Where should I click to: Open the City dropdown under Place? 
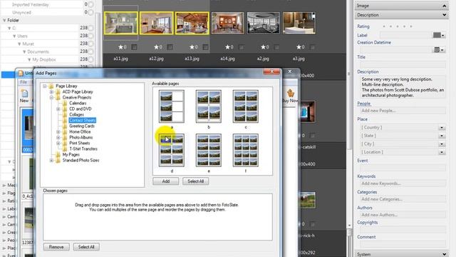pyautogui.click(x=442, y=144)
